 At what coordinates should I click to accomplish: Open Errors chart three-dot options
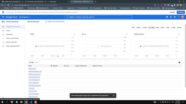[x=127, y=34]
